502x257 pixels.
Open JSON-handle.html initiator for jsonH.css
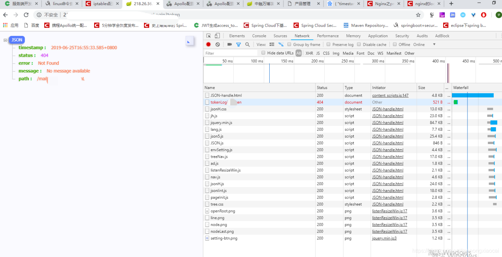pos(388,109)
